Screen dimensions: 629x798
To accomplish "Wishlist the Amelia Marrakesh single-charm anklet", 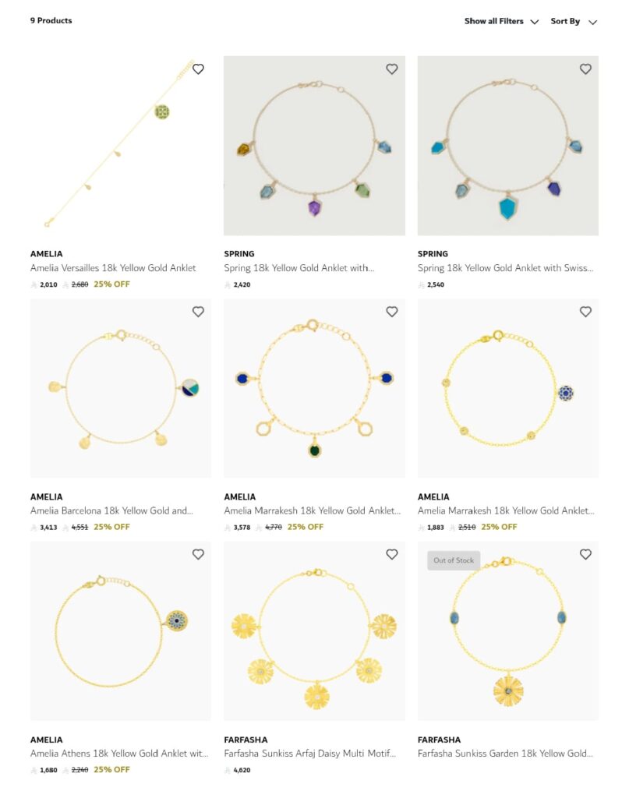I will pos(585,312).
